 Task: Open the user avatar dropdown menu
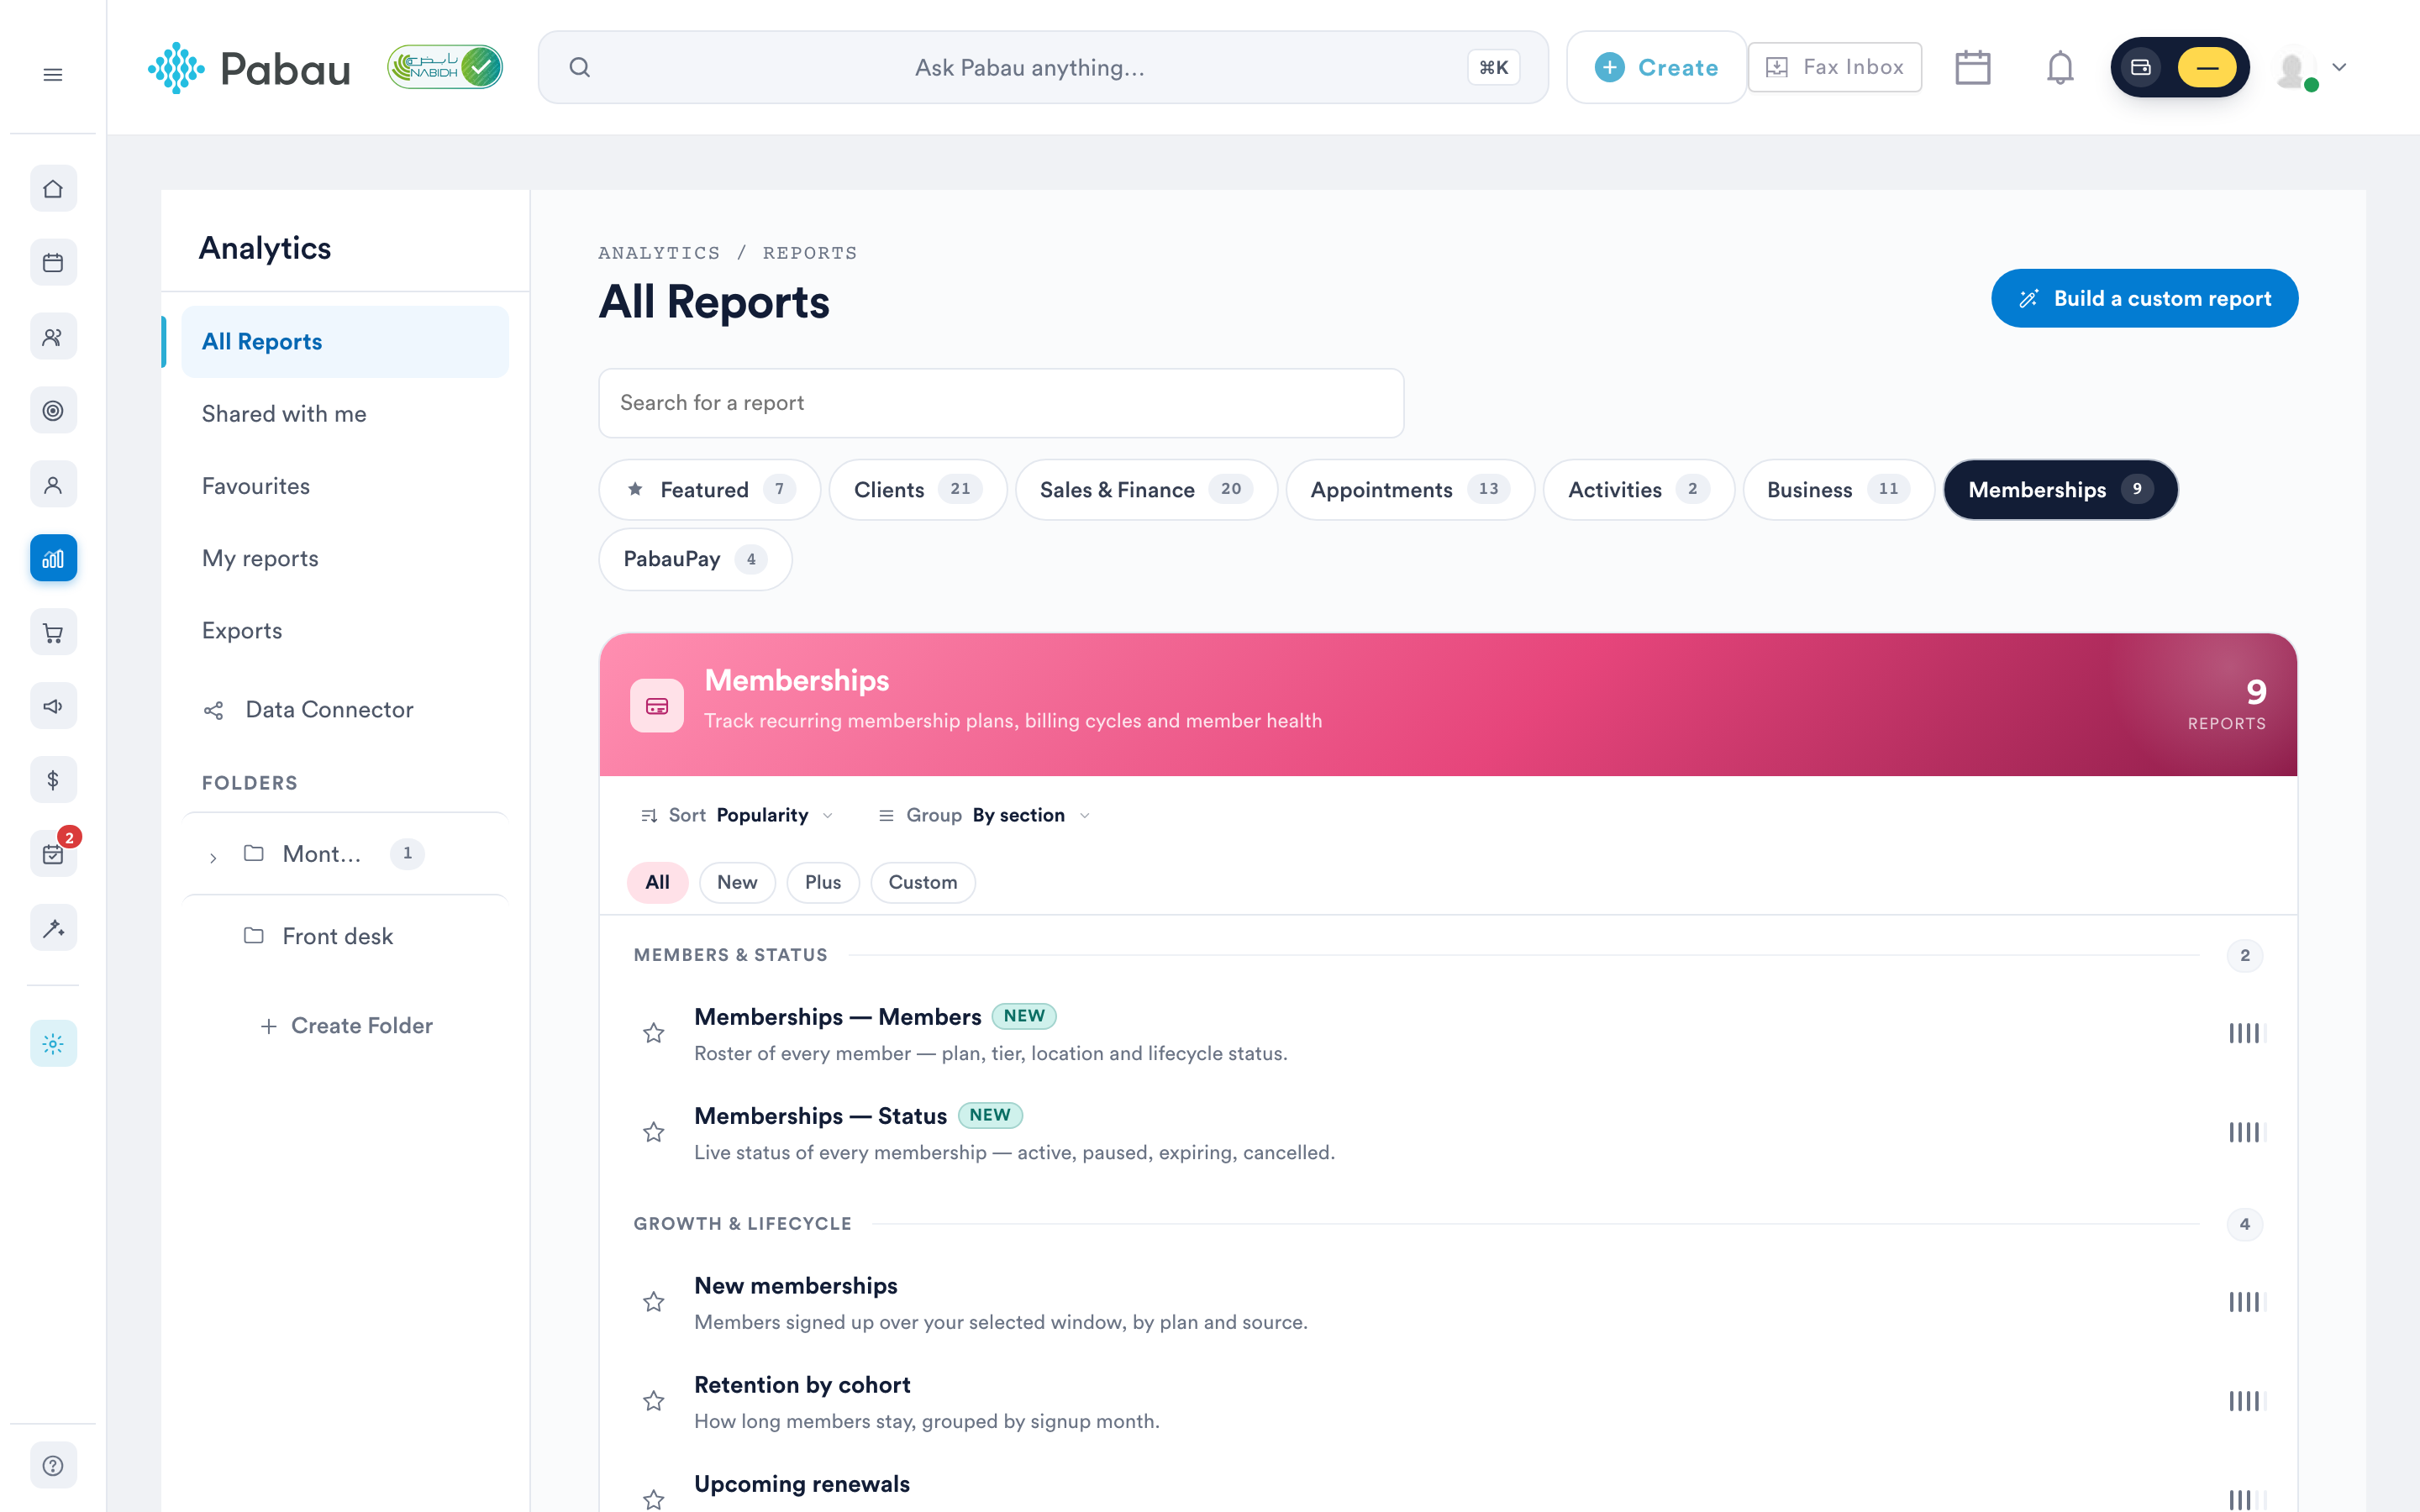[2310, 68]
